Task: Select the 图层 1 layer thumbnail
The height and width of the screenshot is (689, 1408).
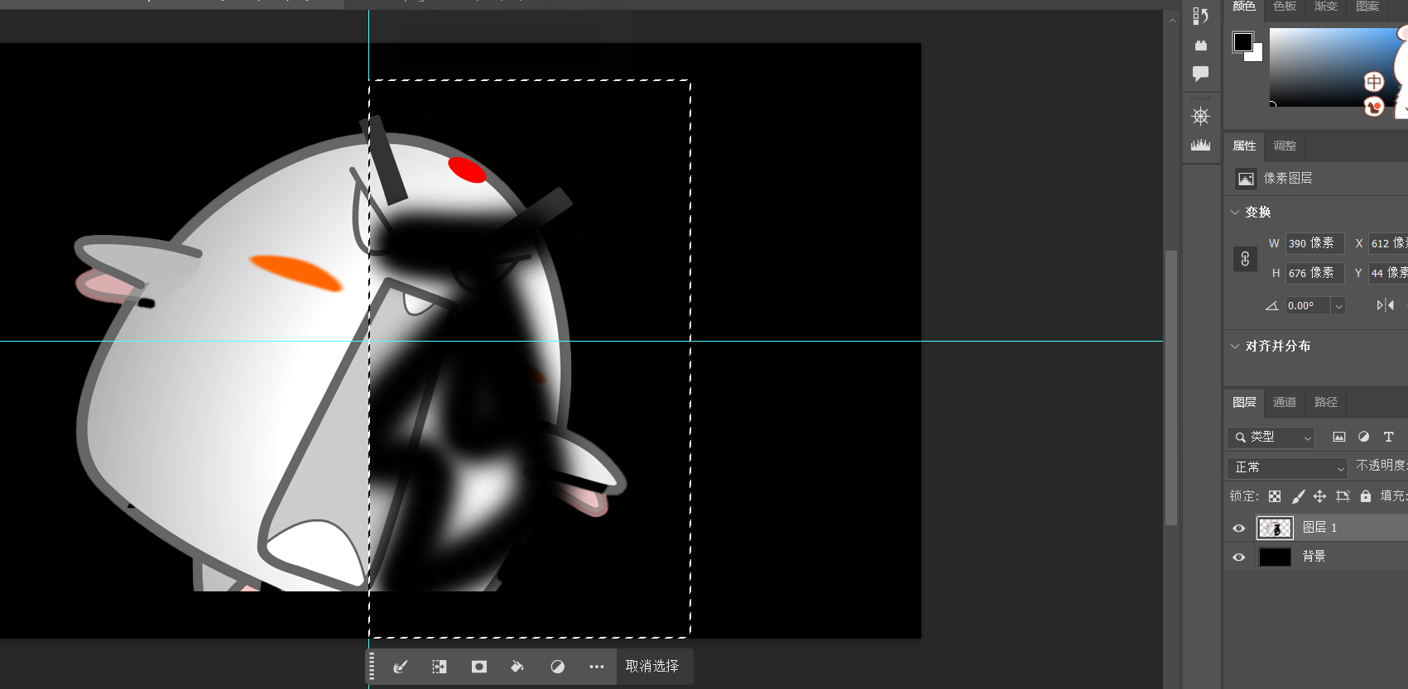Action: [1275, 528]
